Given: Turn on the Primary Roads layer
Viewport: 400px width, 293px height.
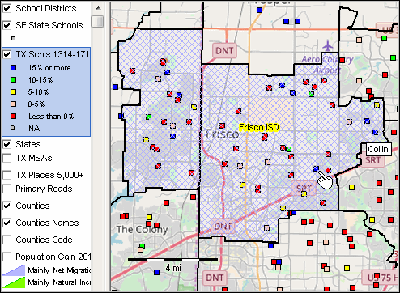Looking at the screenshot, I should pos(6,189).
